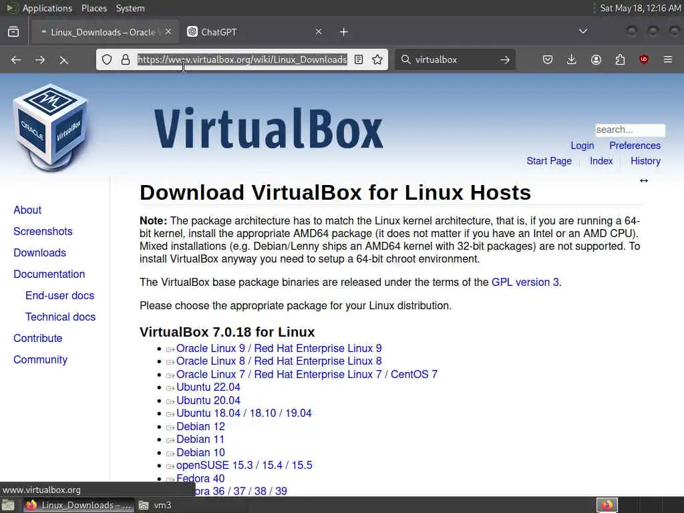This screenshot has height=513, width=684.
Task: Open the Index link
Action: 601,161
